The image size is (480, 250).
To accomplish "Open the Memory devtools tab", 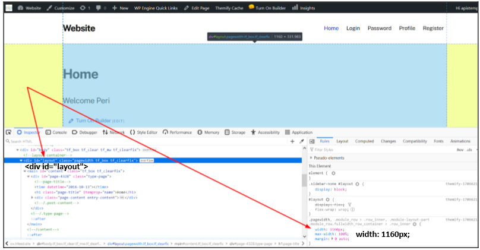I will click(208, 132).
